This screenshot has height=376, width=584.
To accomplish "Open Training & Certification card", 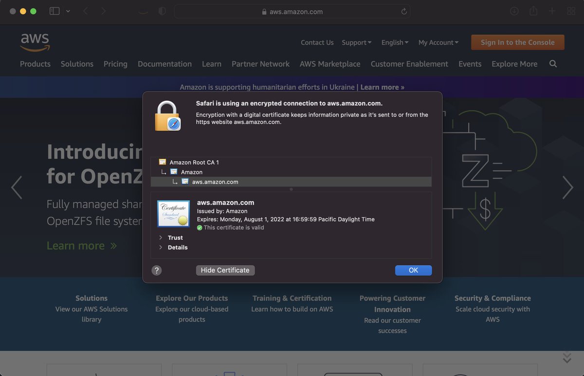I will click(292, 303).
